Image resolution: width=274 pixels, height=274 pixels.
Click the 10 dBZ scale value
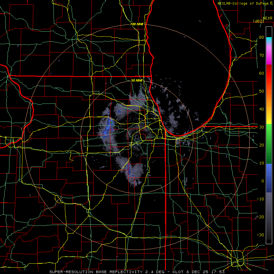[262, 163]
